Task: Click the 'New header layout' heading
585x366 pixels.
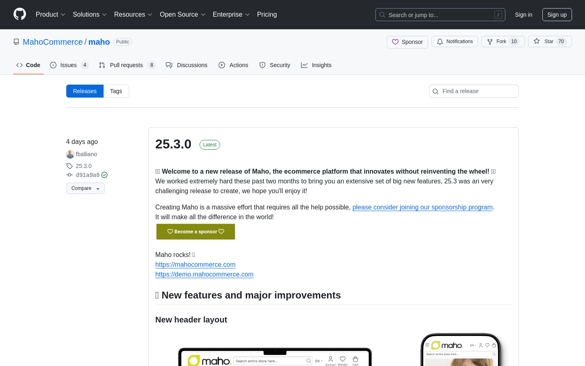Action: pyautogui.click(x=191, y=320)
